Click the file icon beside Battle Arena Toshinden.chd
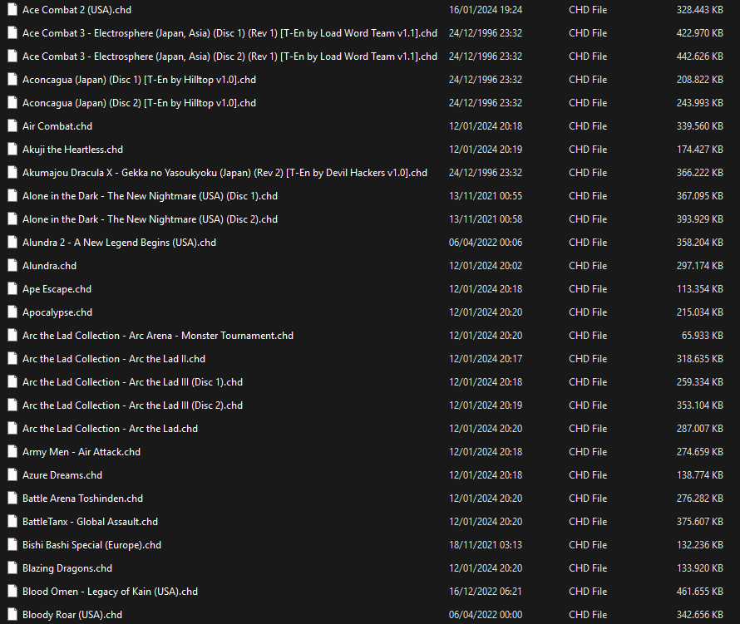The width and height of the screenshot is (740, 624). [x=12, y=498]
